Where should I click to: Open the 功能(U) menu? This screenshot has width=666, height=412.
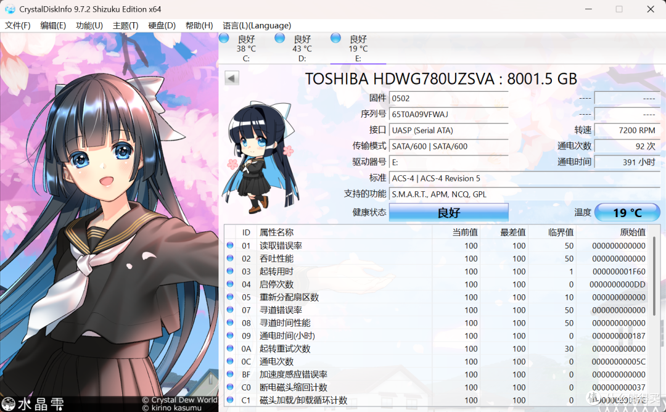click(x=89, y=25)
